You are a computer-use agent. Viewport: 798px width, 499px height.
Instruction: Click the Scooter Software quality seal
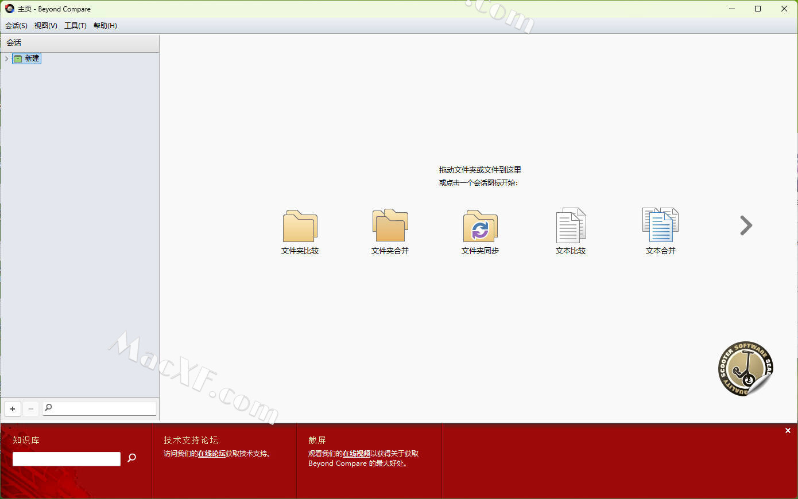[746, 369]
